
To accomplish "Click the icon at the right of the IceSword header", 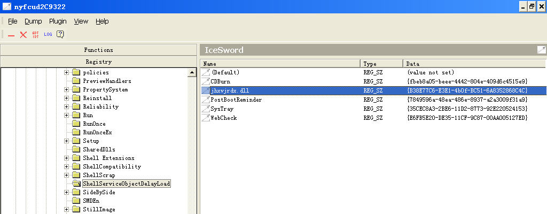I will (x=542, y=50).
